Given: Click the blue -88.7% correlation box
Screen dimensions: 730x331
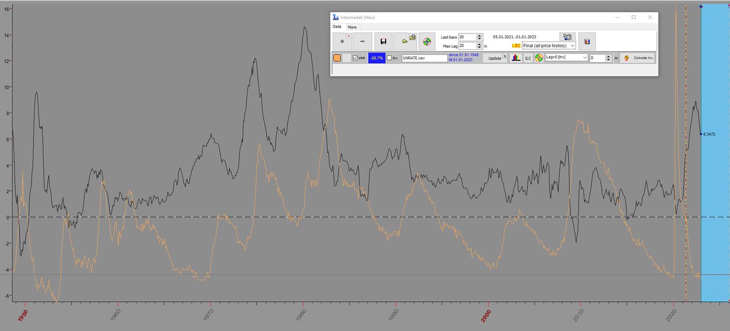Looking at the screenshot, I should click(377, 58).
